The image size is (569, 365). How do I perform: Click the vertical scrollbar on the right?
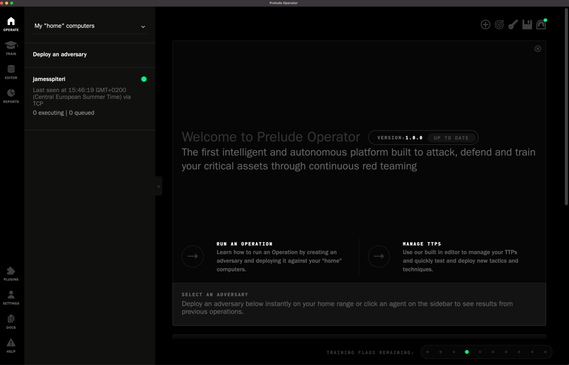click(566, 107)
